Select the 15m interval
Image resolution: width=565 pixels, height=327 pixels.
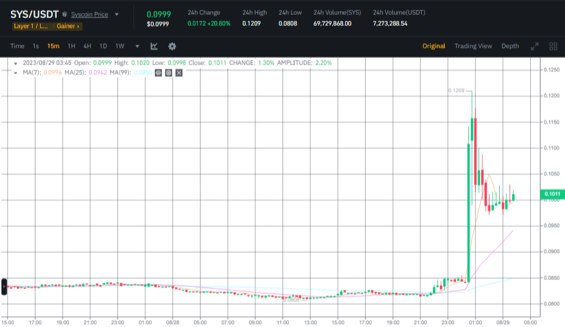pos(54,46)
